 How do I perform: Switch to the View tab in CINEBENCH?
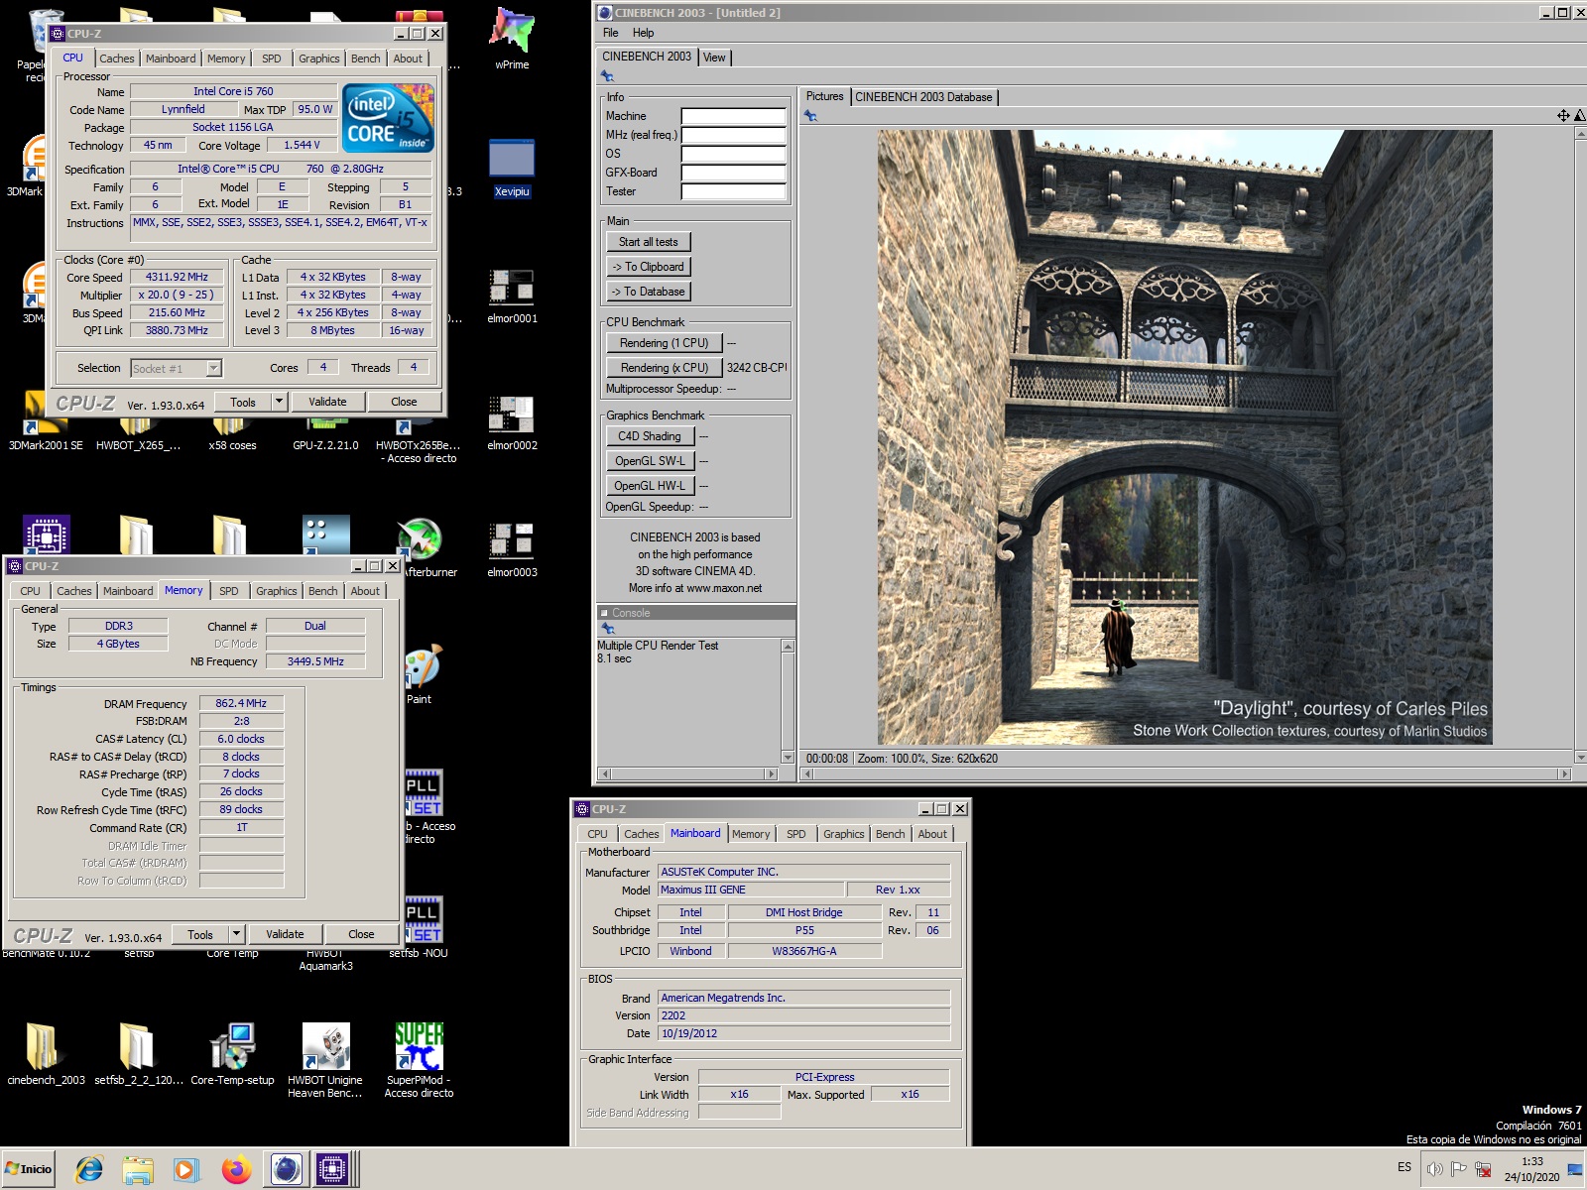pos(714,58)
